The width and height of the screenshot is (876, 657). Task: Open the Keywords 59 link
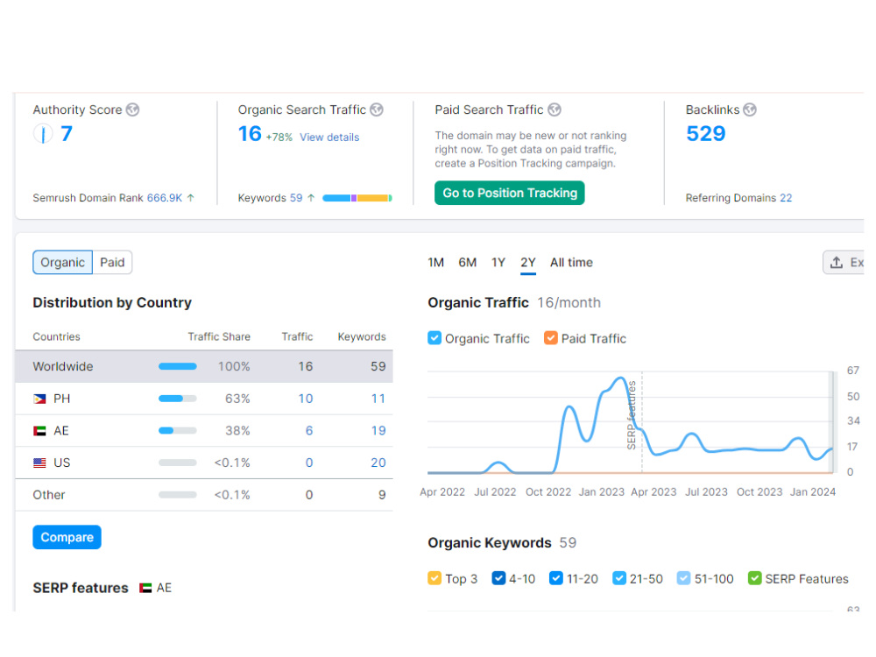(295, 198)
